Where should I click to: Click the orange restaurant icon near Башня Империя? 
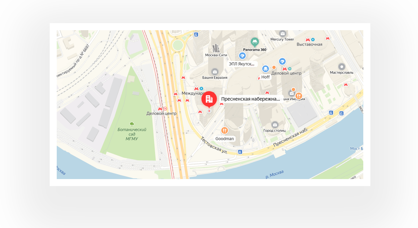coord(298,96)
